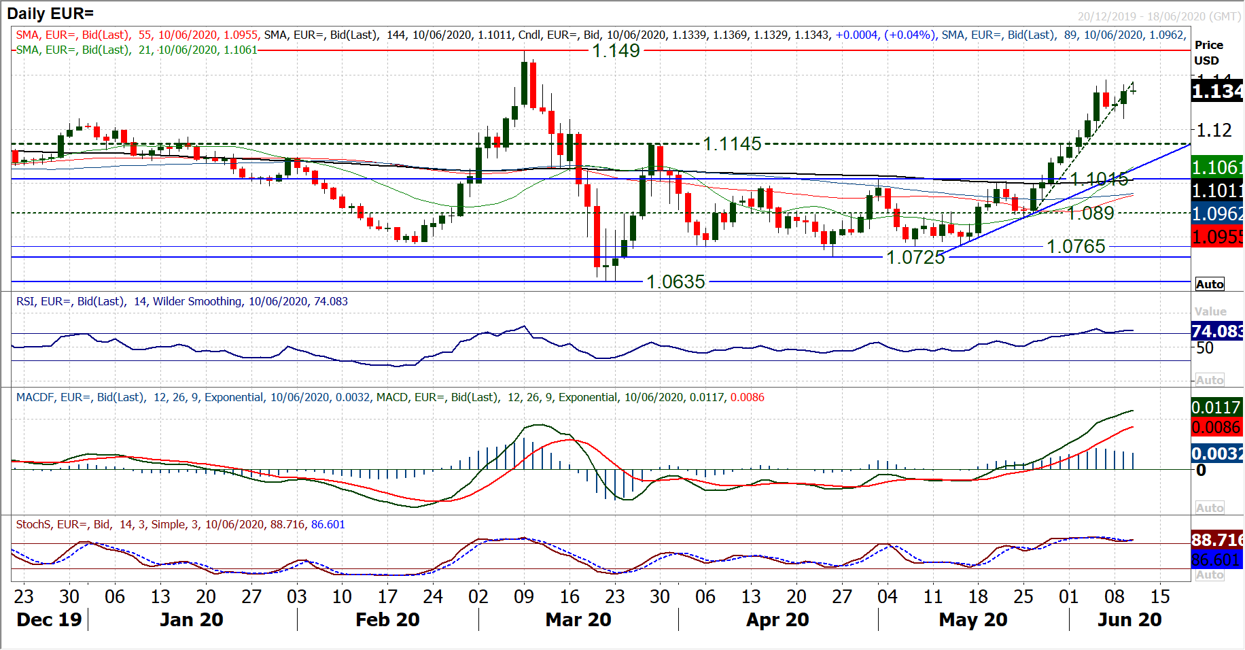The width and height of the screenshot is (1245, 650).
Task: Click the "Daily EUR=" chart title
Action: pos(50,13)
